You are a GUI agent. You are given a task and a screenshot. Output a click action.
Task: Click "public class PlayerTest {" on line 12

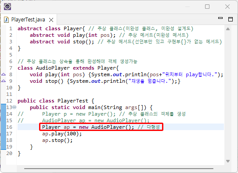click(56, 101)
